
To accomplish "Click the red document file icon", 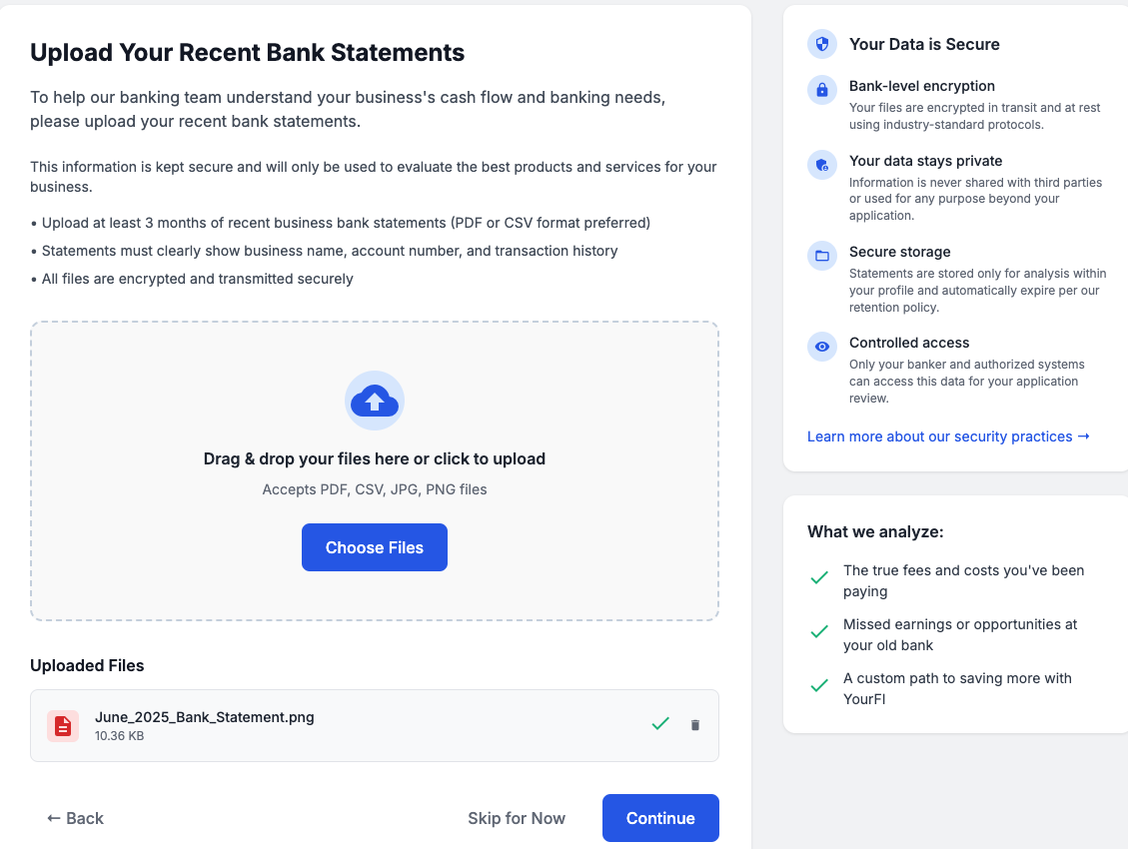I will click(x=63, y=726).
